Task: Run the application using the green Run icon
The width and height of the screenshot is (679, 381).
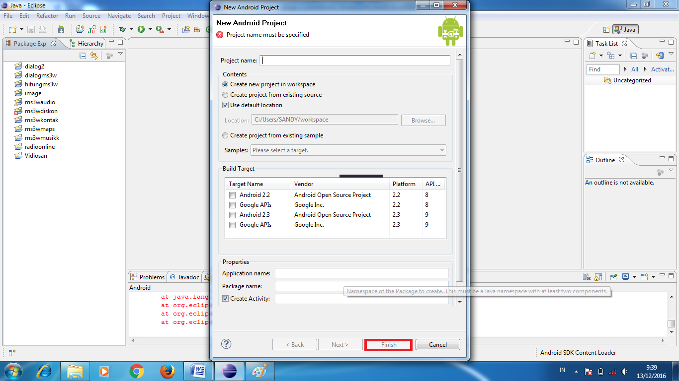Action: click(x=141, y=29)
